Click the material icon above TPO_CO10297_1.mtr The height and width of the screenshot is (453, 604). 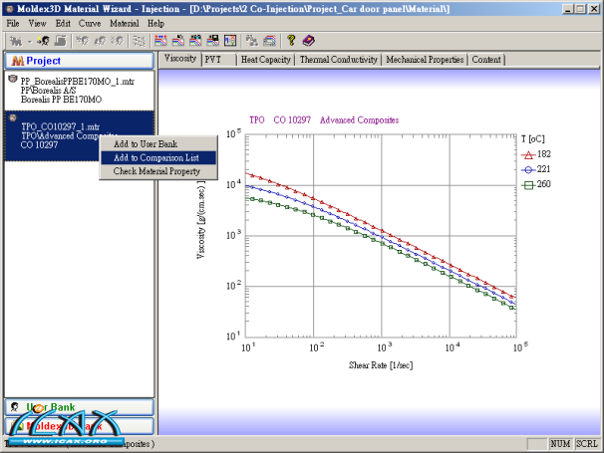click(12, 117)
